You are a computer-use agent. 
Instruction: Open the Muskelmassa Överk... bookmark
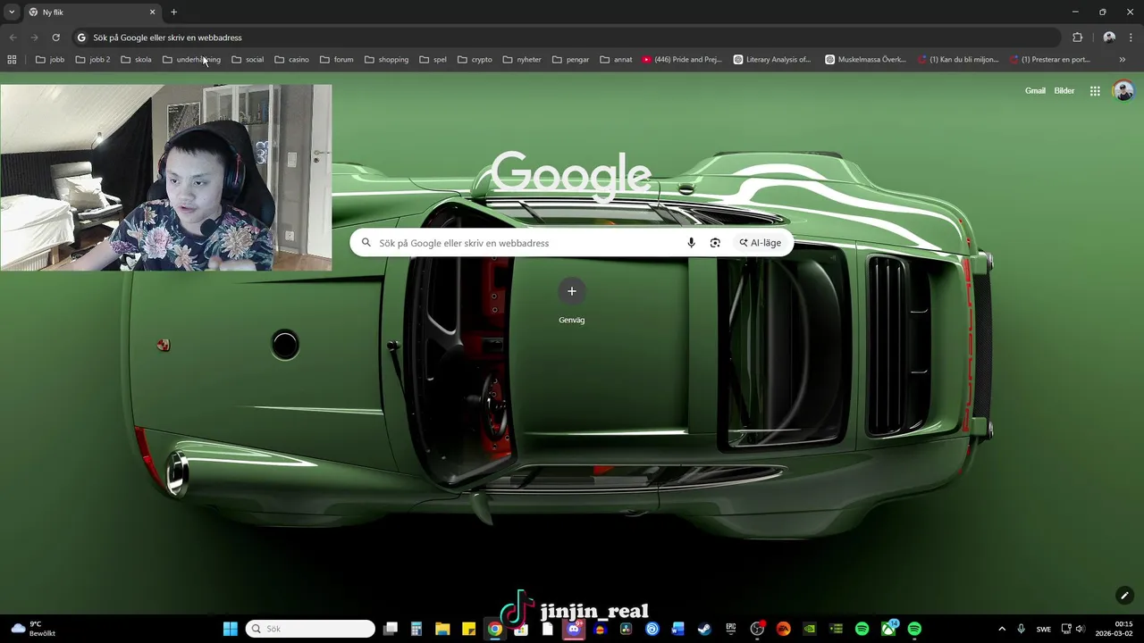865,60
